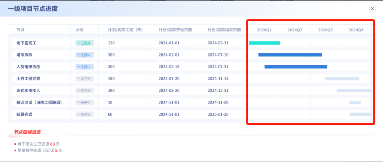Click the start date 2024-02-15
Viewport: 383px width, 162px height.
[x=169, y=66]
